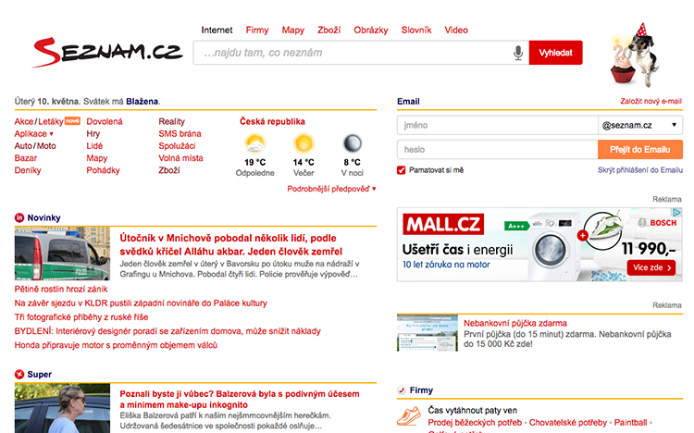Viewport: 694px width, 433px height.
Task: Open the Auto/Moto link
Action: click(35, 145)
